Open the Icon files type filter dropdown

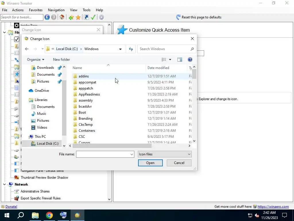point(165,154)
